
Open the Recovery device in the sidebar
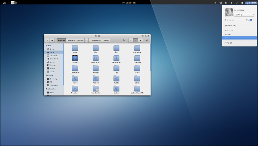click(x=53, y=79)
